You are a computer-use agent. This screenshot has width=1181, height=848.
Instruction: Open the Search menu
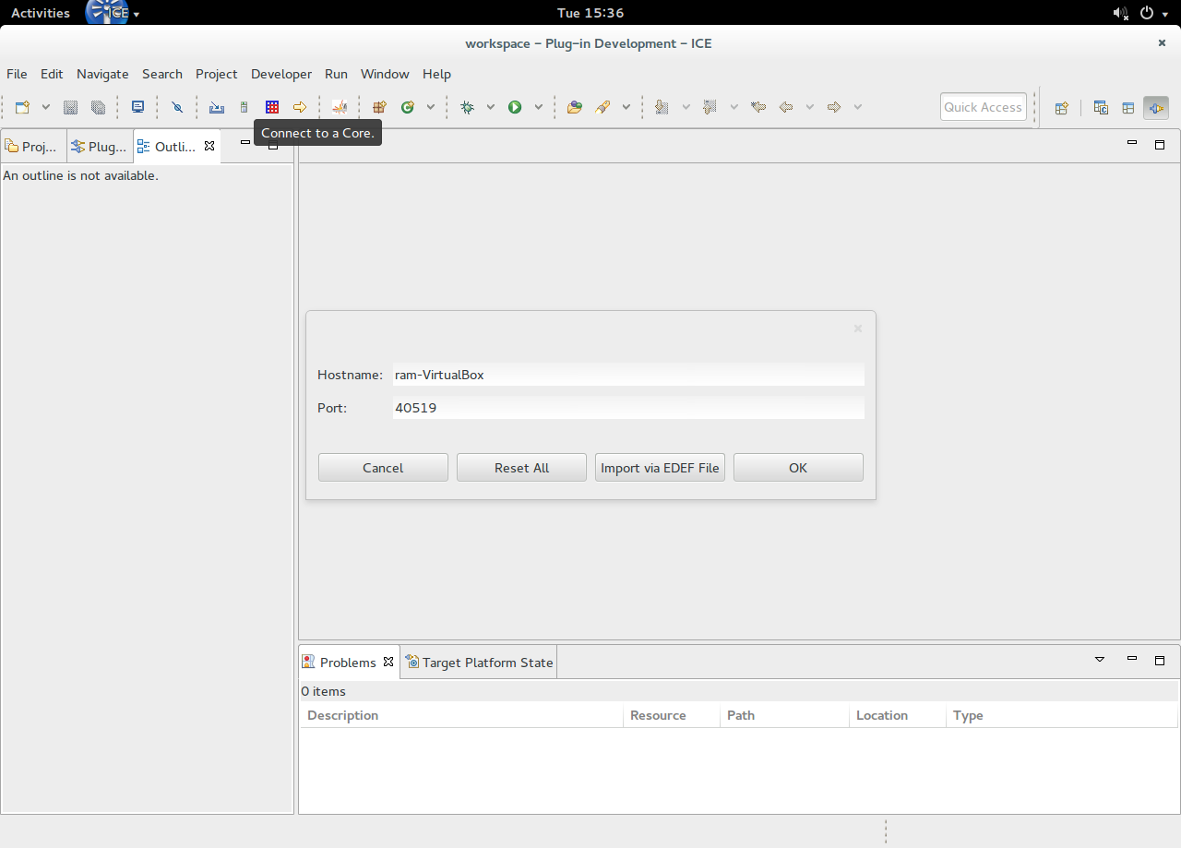pos(162,74)
